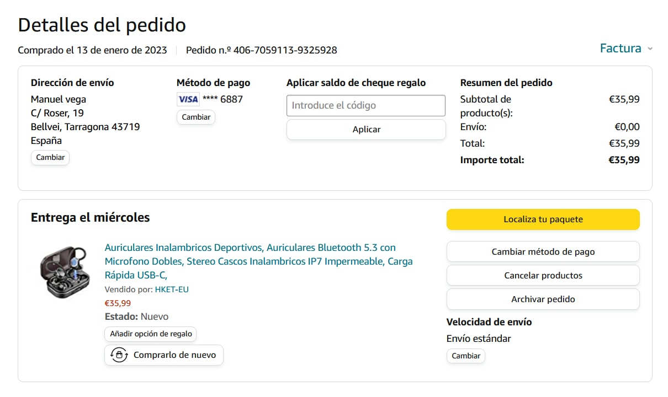Image resolution: width=668 pixels, height=397 pixels.
Task: Click Archivar pedido
Action: tap(543, 299)
